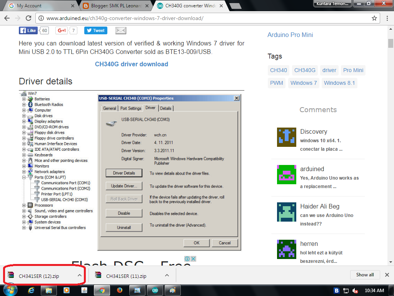
Task: Select the General tab in Properties dialog
Action: pyautogui.click(x=110, y=108)
